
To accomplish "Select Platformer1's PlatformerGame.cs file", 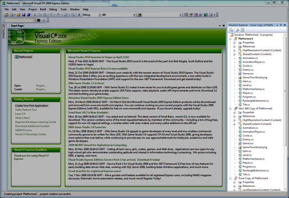I will (253, 89).
